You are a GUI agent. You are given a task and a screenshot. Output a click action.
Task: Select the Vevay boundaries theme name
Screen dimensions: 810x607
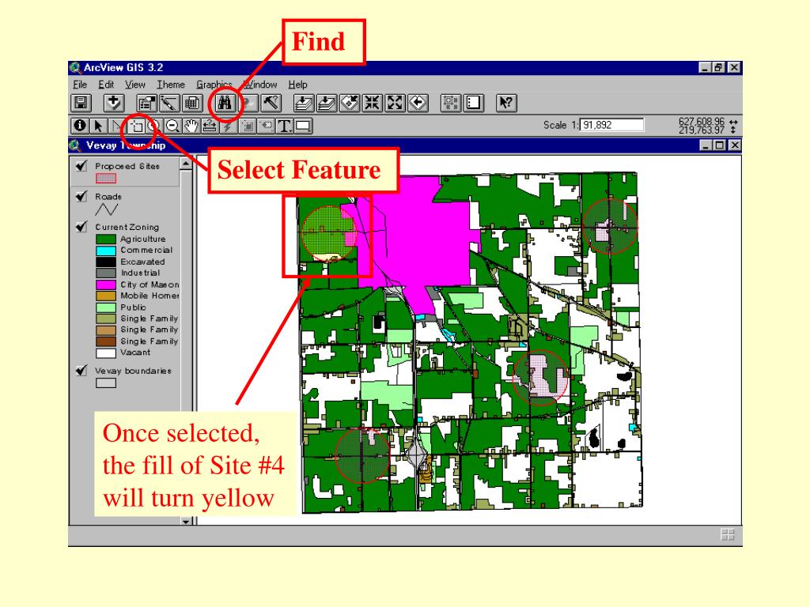(x=133, y=371)
